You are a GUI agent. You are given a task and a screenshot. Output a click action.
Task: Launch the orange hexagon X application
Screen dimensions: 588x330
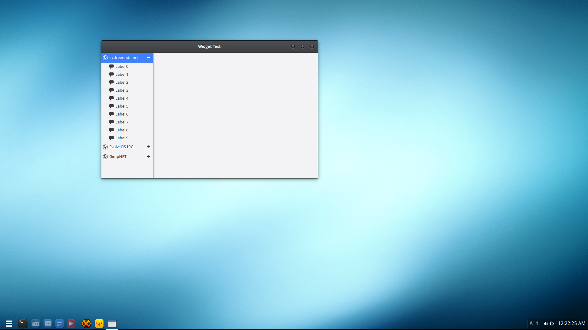[86, 324]
